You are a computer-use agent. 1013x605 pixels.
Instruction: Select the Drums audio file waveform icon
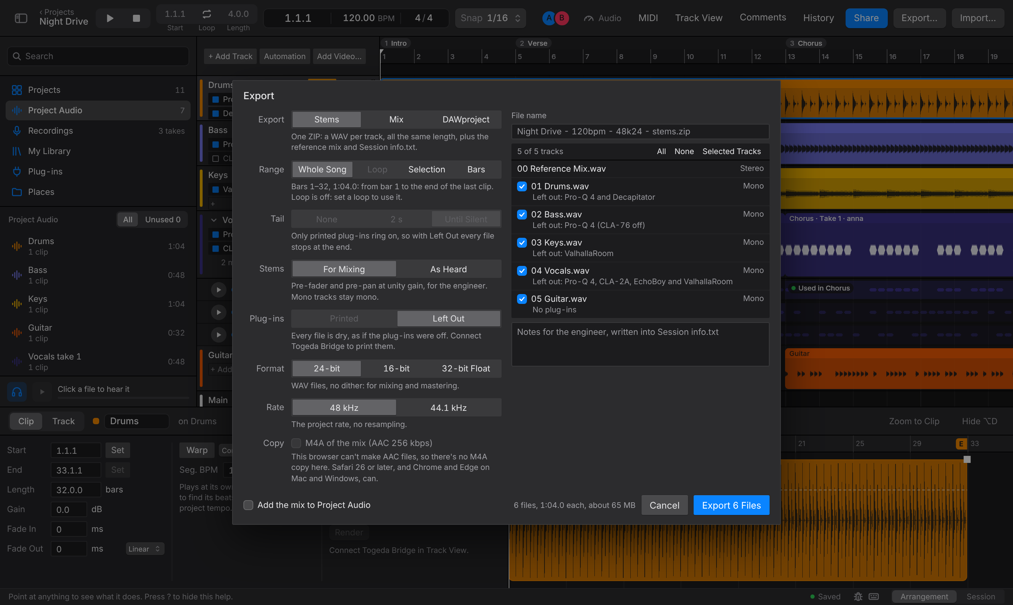[x=17, y=246]
